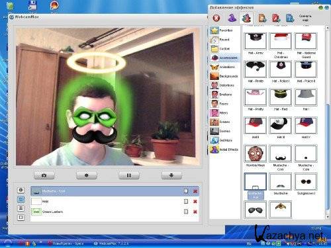Remove the Green Lantern effect
This screenshot has height=248, width=331.
(x=195, y=212)
